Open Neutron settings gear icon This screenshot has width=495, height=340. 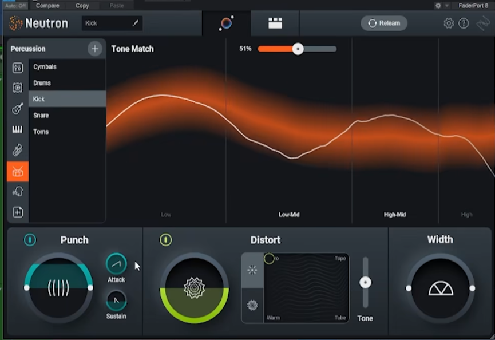(449, 23)
